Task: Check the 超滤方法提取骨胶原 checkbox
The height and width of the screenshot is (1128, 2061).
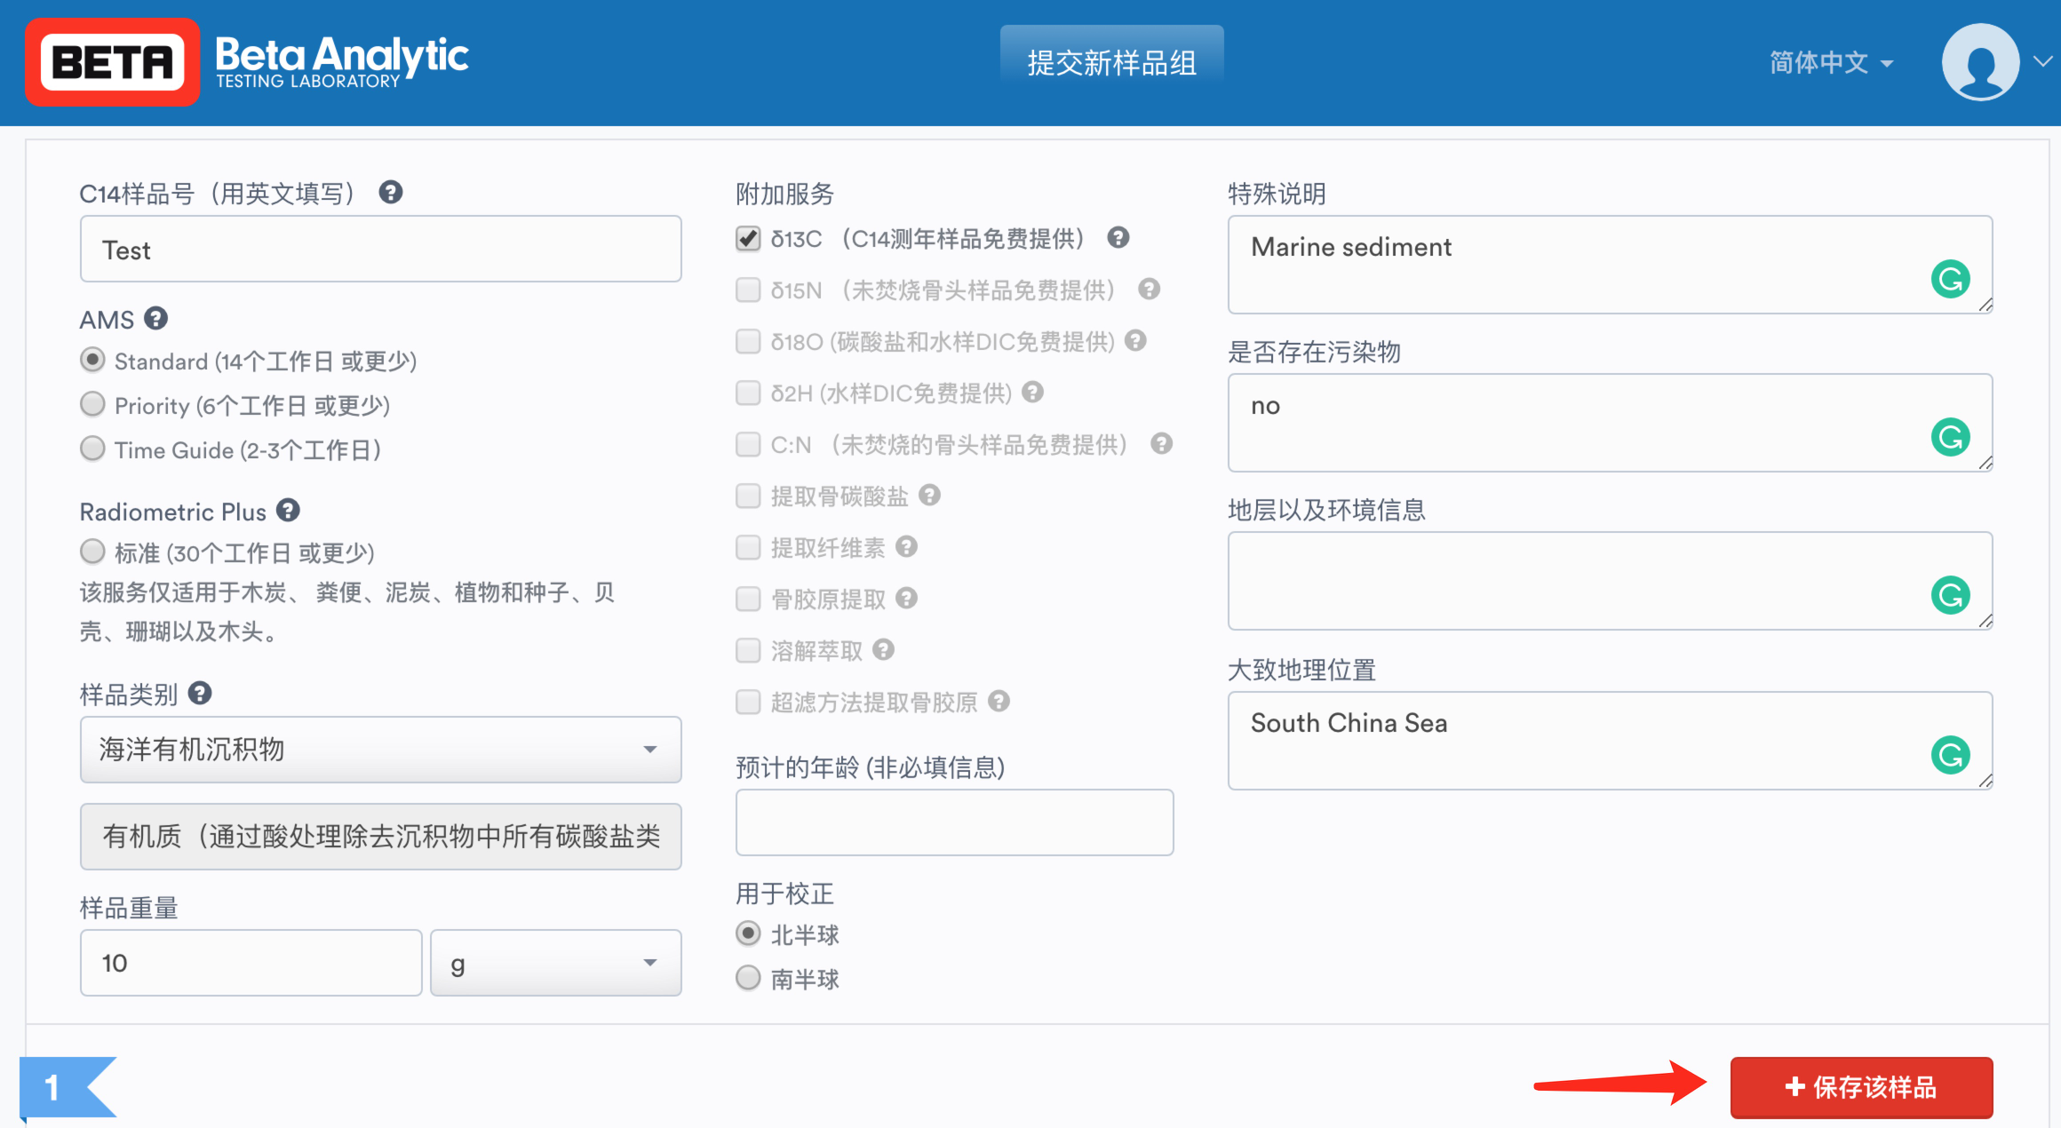Action: tap(748, 702)
